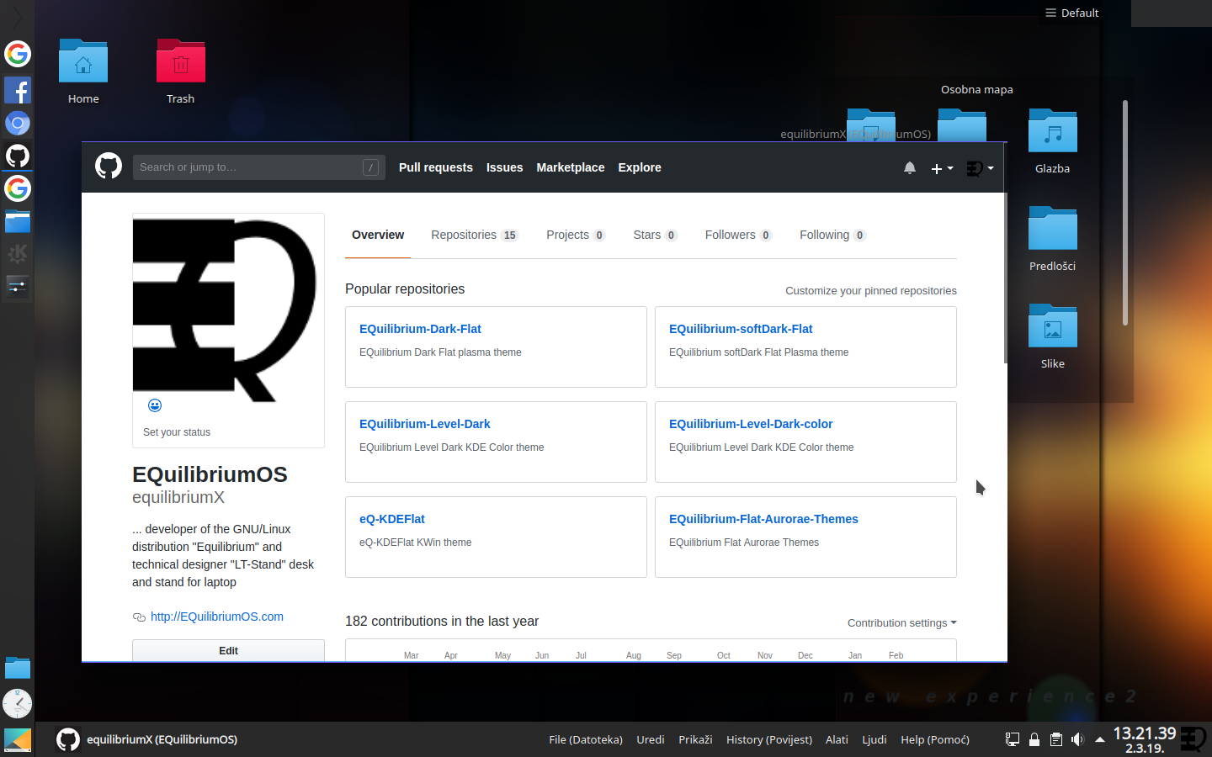Switch to the Followers tab
This screenshot has width=1212, height=757.
click(x=738, y=235)
